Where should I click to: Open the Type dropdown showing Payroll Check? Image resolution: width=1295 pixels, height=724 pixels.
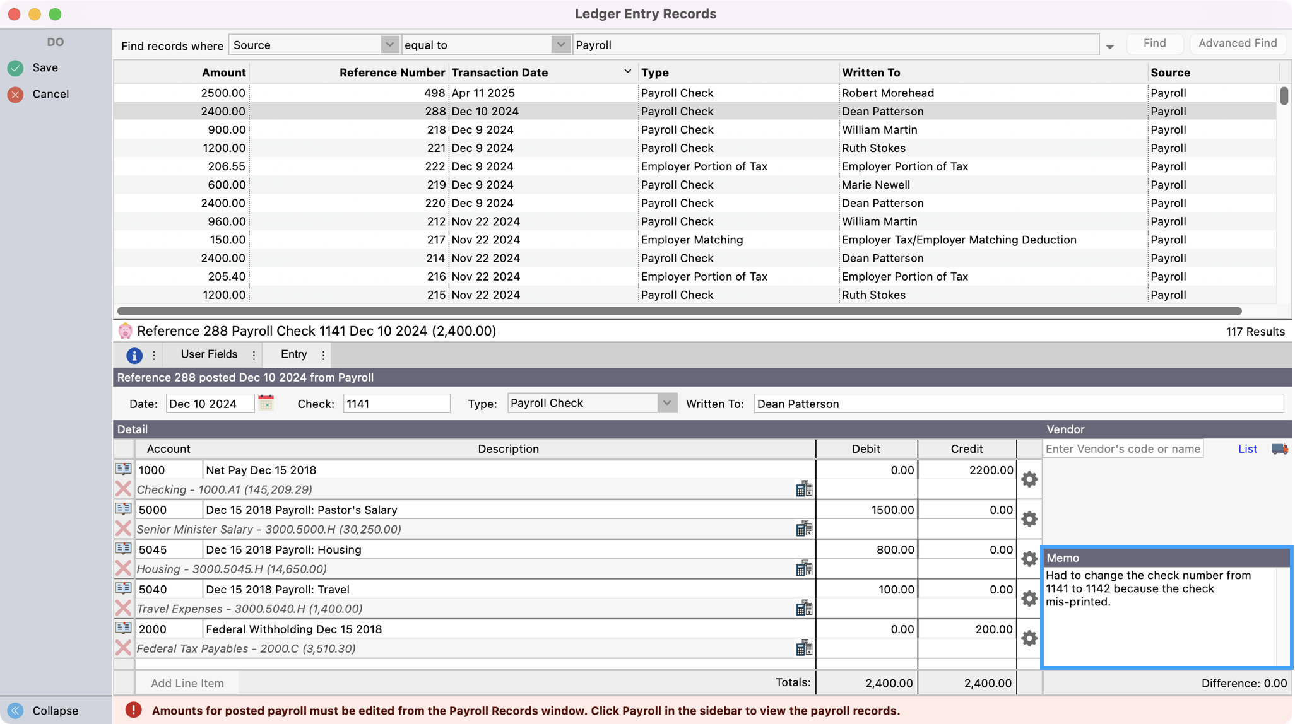(667, 402)
